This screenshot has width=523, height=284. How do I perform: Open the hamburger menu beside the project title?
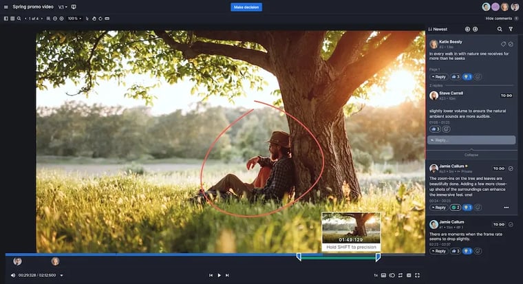(x=6, y=6)
